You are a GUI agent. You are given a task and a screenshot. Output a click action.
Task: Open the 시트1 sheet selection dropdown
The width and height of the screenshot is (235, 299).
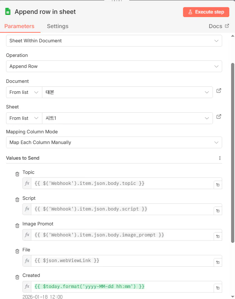point(127,118)
